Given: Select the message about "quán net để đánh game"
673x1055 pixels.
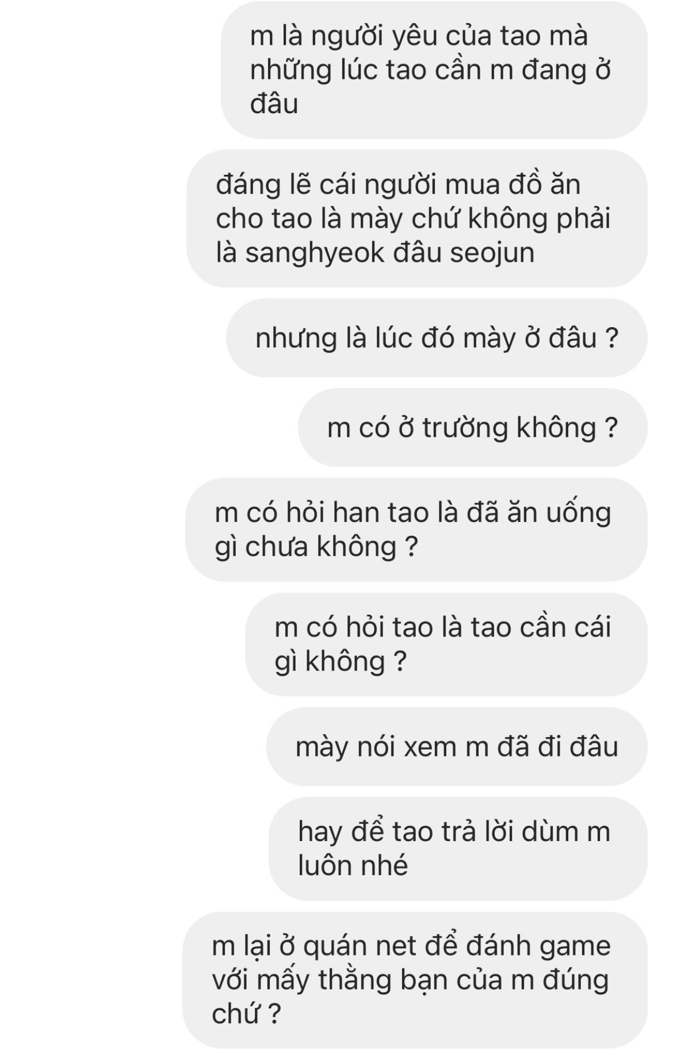Looking at the screenshot, I should (x=415, y=980).
